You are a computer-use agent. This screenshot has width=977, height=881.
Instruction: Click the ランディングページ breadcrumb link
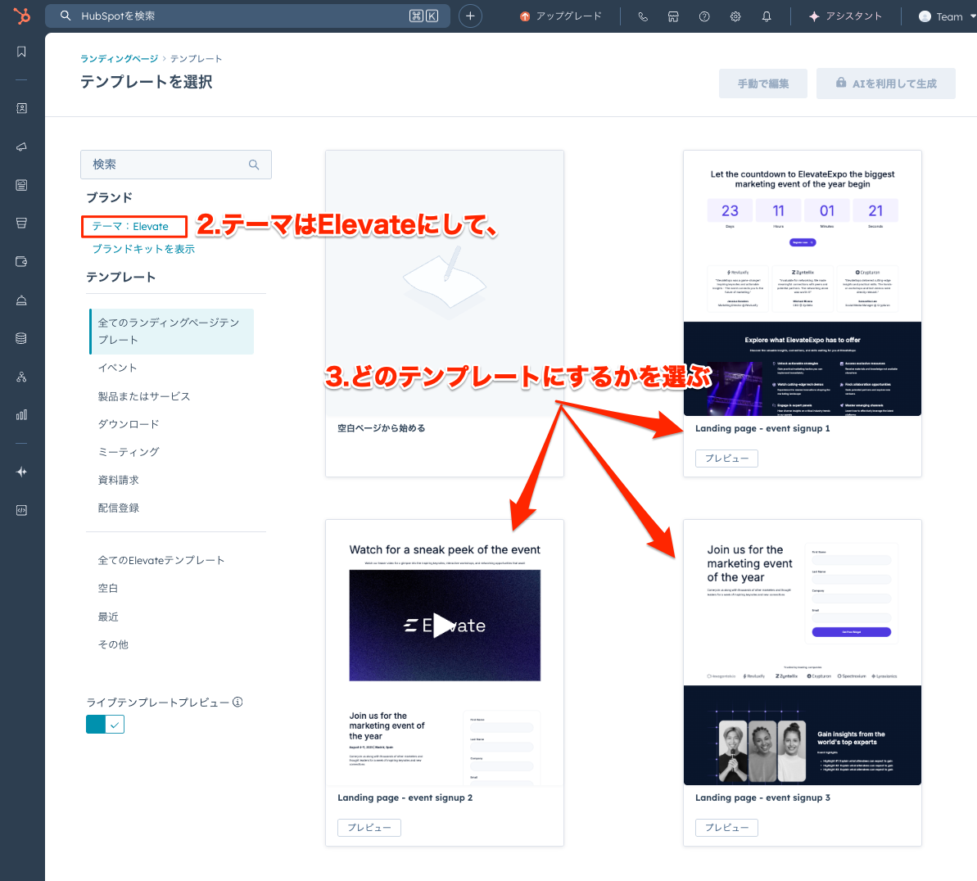click(119, 59)
